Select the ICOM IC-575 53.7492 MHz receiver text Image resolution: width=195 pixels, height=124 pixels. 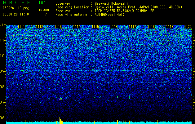pyautogui.click(x=124, y=11)
